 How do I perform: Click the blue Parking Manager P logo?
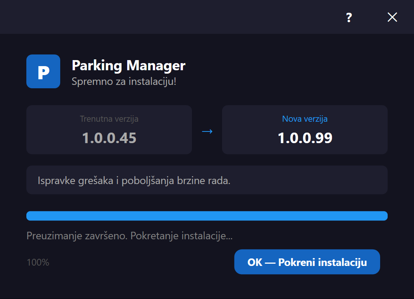tap(43, 71)
